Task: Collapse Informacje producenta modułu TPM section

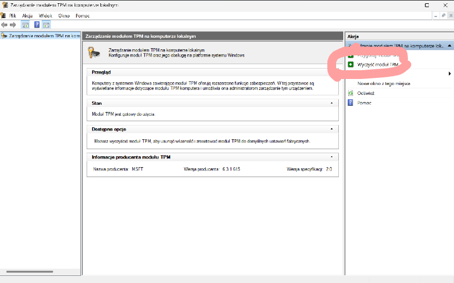Action: coord(332,157)
